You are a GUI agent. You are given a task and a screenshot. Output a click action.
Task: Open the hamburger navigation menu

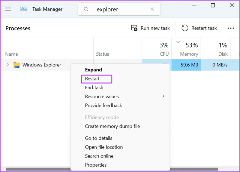[8, 9]
